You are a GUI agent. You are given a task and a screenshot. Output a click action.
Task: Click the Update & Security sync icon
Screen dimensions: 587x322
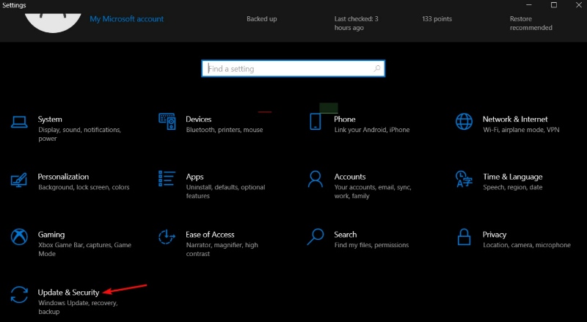click(19, 295)
